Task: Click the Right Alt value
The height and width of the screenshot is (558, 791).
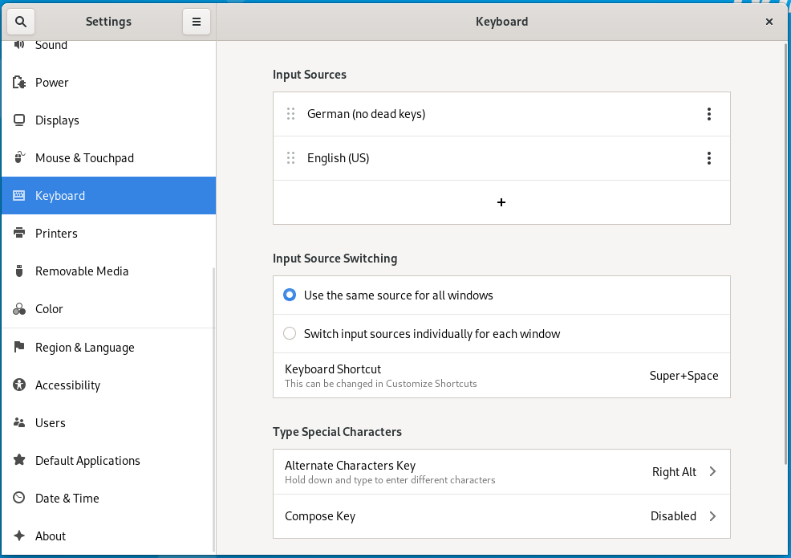Action: pos(674,471)
